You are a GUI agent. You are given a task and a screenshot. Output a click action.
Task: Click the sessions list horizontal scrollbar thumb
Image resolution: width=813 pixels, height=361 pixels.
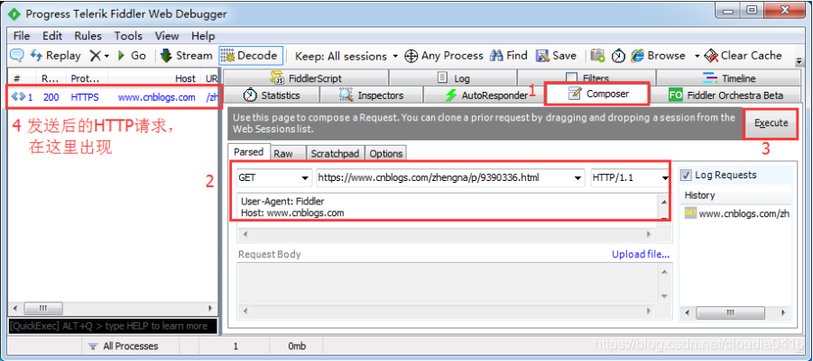[x=43, y=308]
